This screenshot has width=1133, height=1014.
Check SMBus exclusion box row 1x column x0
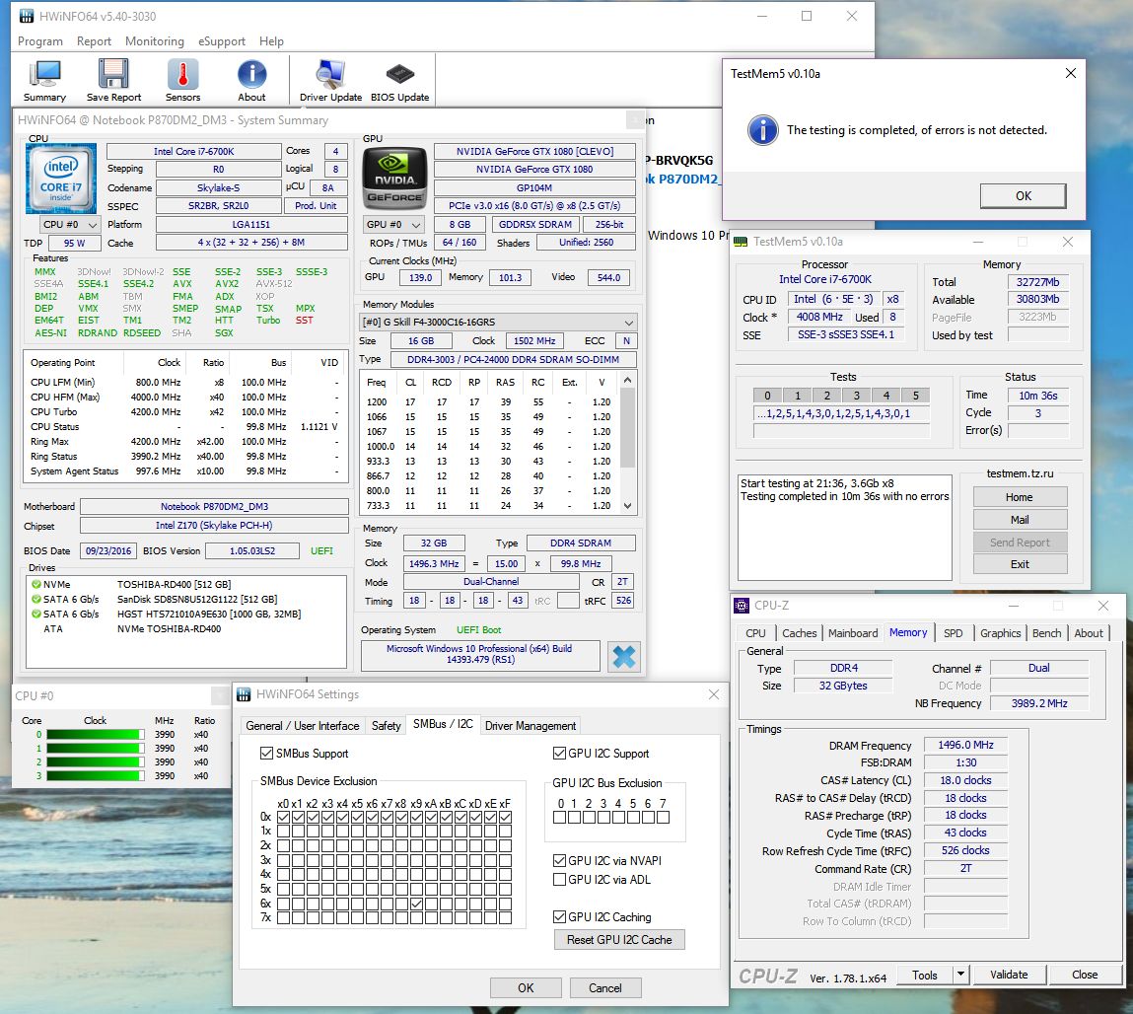point(283,832)
